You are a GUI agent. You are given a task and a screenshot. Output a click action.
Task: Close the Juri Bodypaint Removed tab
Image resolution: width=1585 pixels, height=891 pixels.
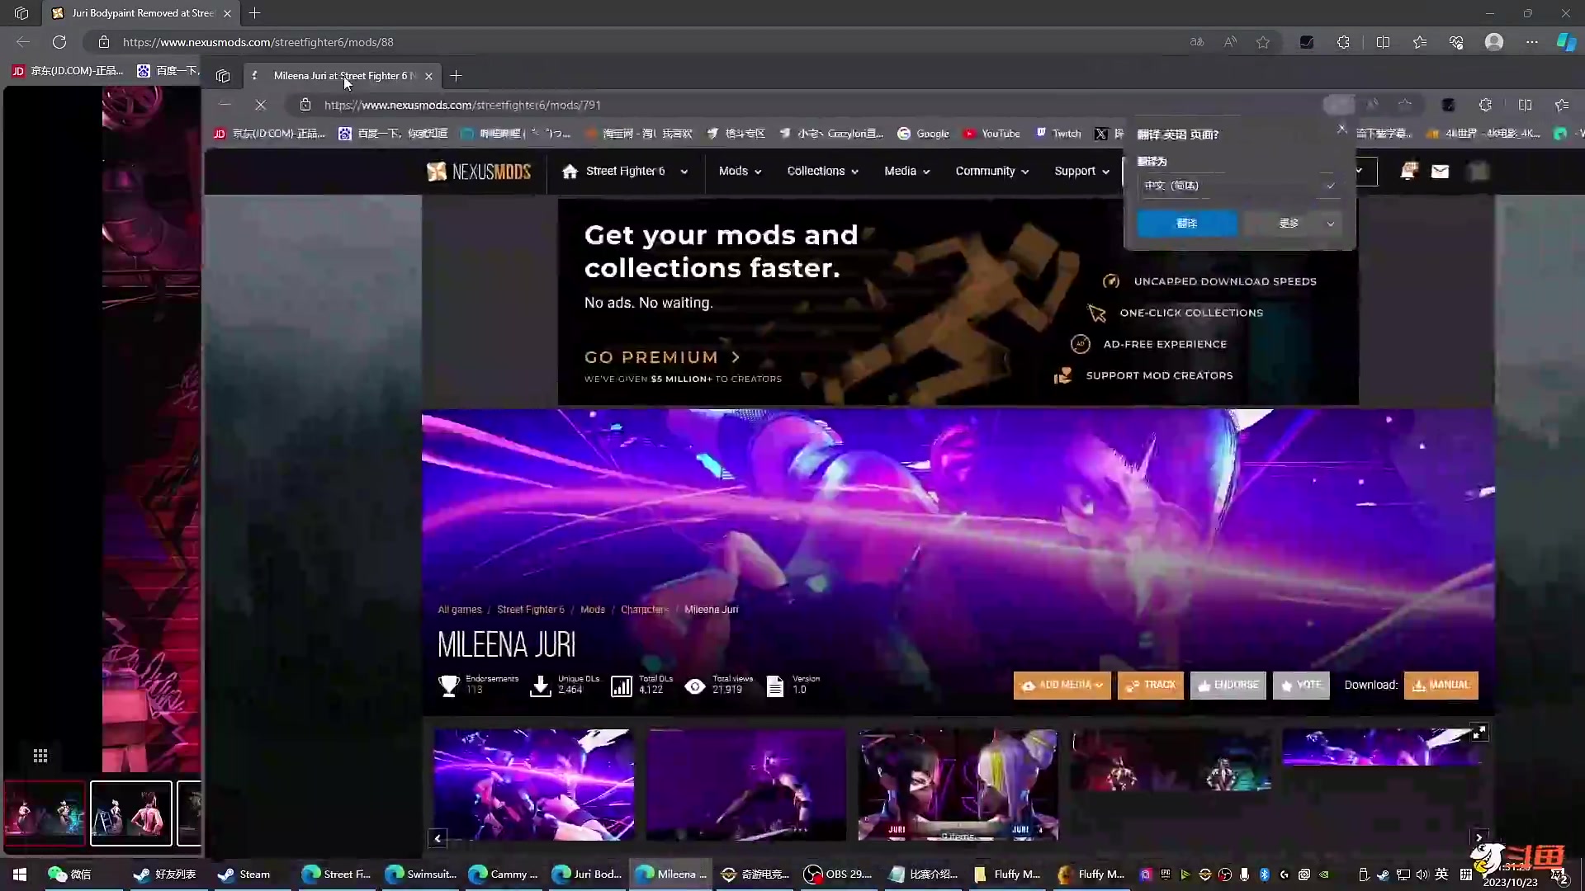click(227, 13)
